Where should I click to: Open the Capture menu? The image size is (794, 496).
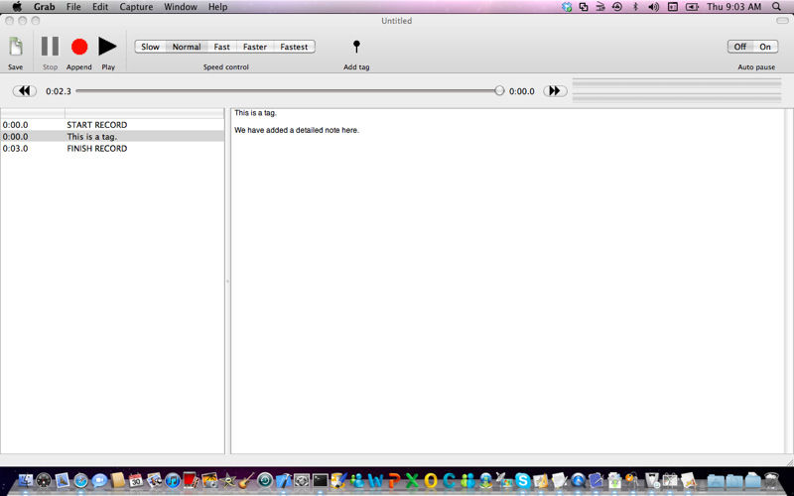(136, 7)
